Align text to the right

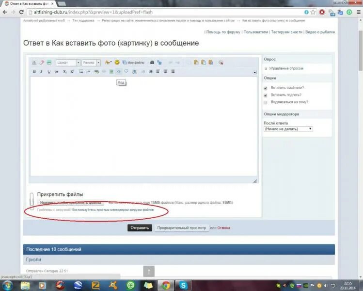click(x=173, y=71)
